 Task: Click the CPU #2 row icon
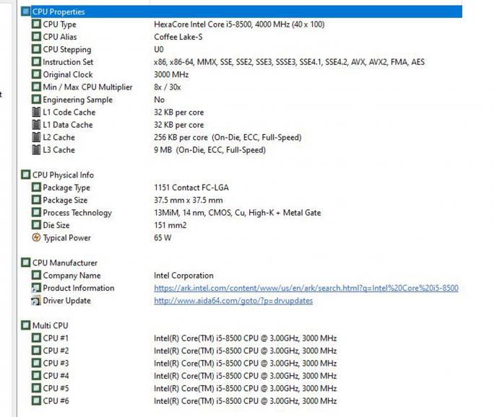(x=36, y=351)
